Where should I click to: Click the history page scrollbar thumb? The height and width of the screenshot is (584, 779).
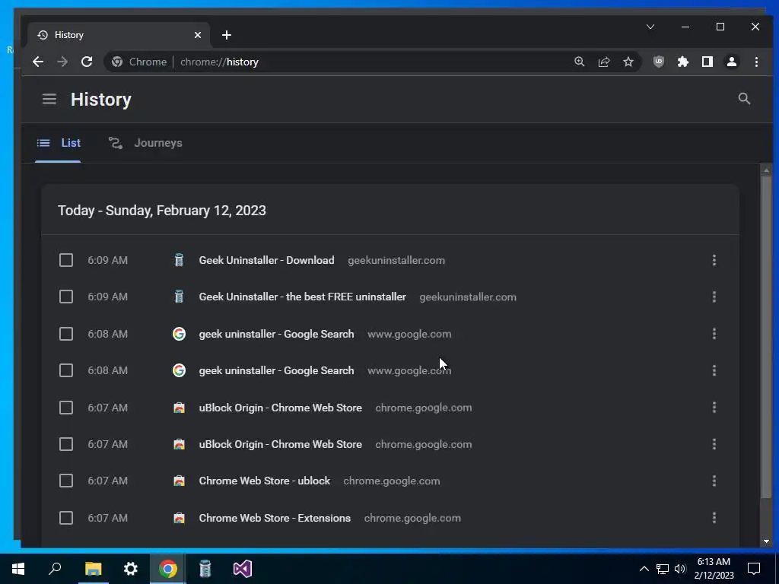(766, 338)
